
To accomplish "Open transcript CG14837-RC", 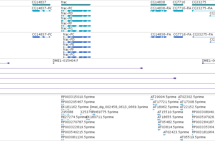I will [41, 11].
